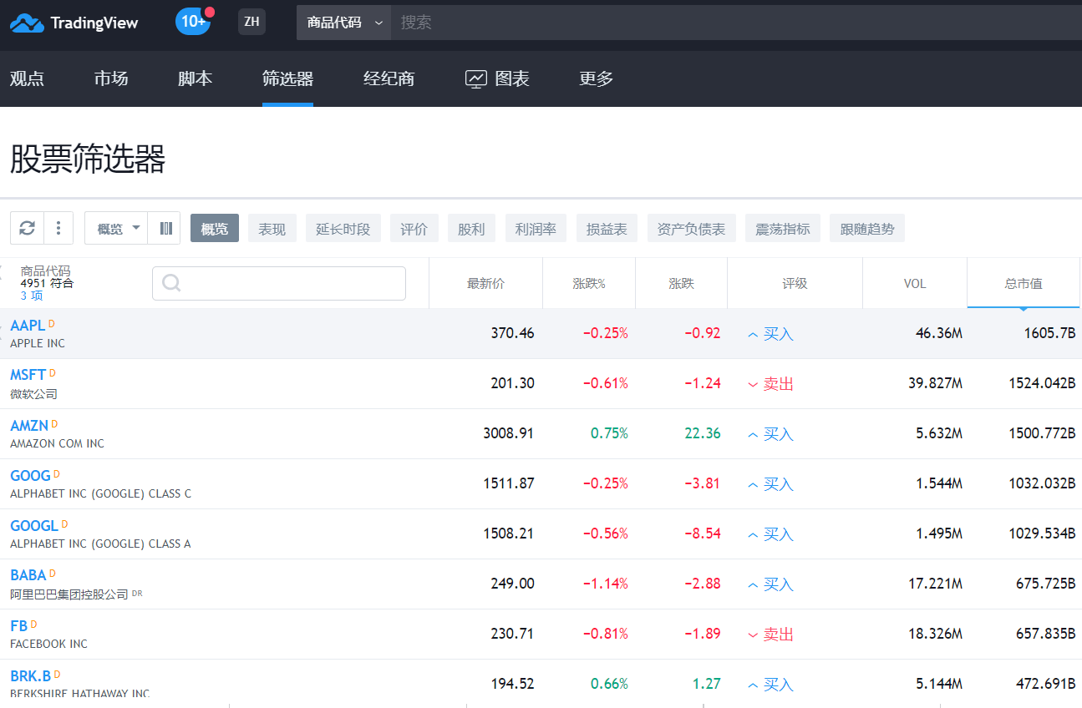The height and width of the screenshot is (708, 1082).
Task: Click the change value 22.36
Action: click(702, 433)
